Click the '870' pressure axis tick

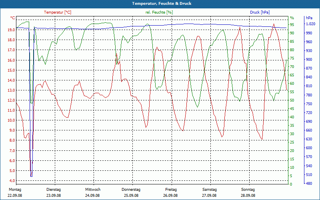[x=309, y=68]
